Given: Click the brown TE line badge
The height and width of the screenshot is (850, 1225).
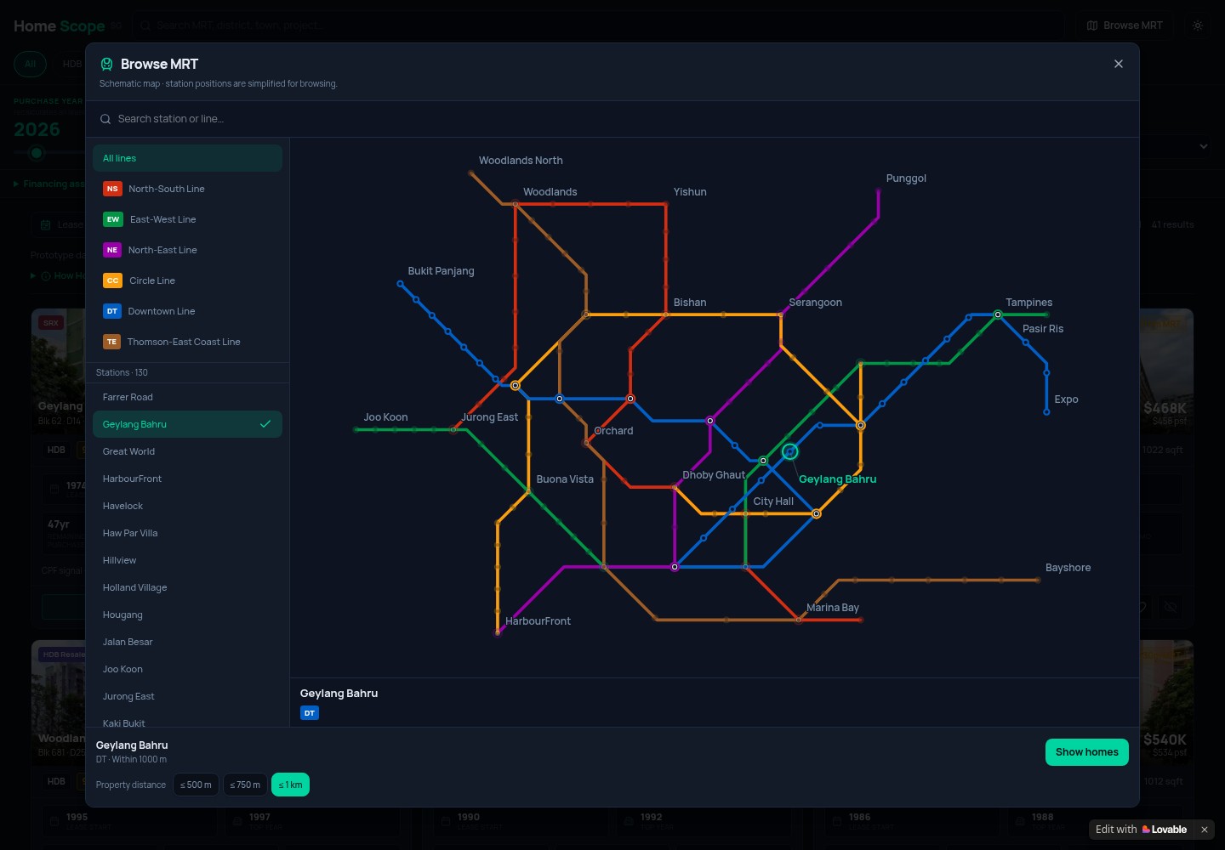Looking at the screenshot, I should pyautogui.click(x=111, y=342).
